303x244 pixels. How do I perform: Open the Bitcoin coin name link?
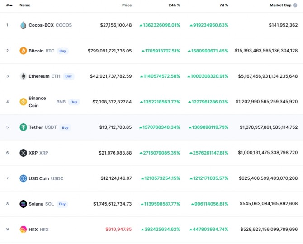tap(36, 51)
